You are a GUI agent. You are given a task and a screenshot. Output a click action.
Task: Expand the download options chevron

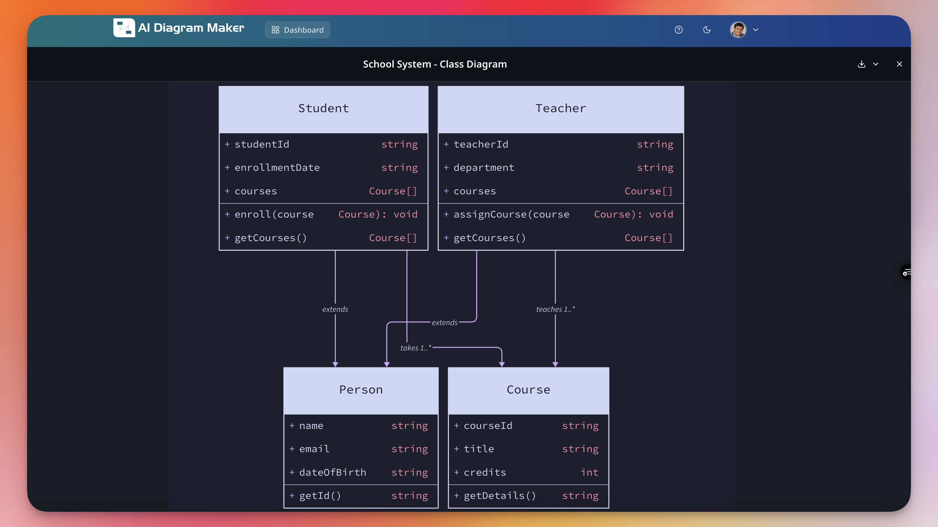tap(876, 64)
